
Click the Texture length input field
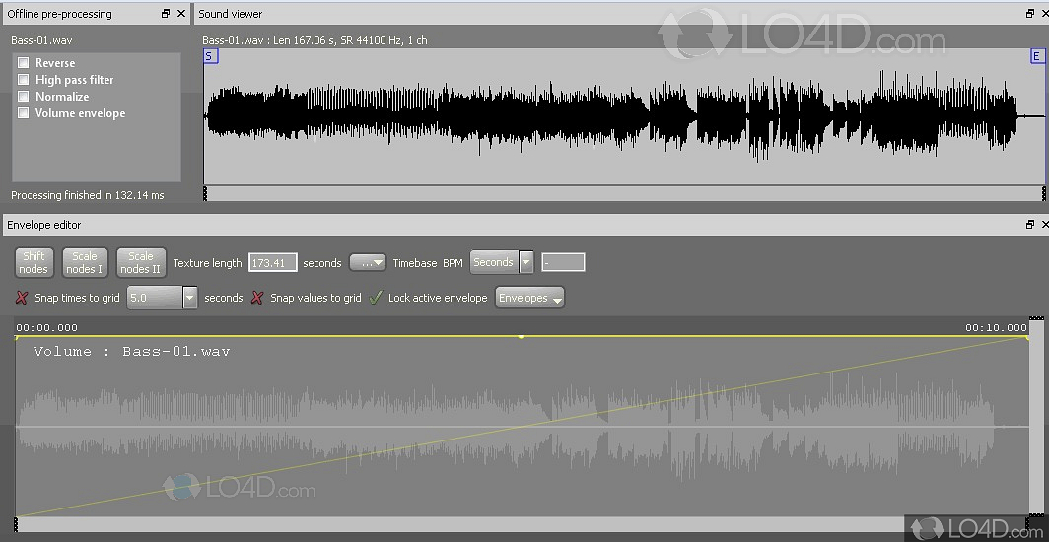click(x=273, y=263)
